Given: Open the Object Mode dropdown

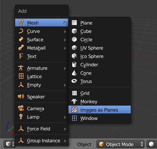Looking at the screenshot, I should click(120, 144).
